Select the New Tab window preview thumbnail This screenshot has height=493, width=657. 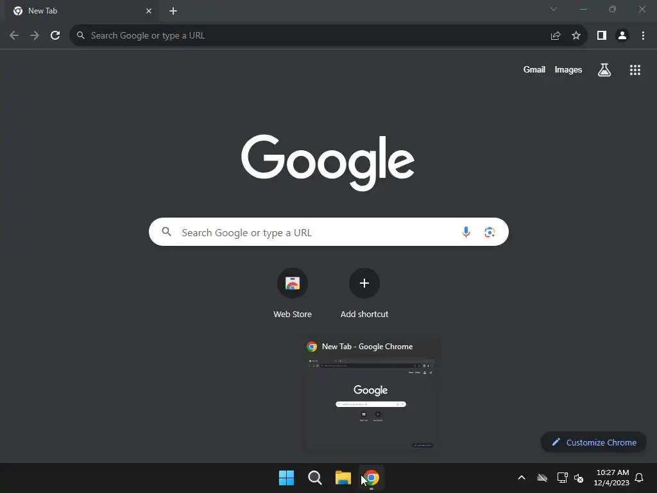[370, 403]
